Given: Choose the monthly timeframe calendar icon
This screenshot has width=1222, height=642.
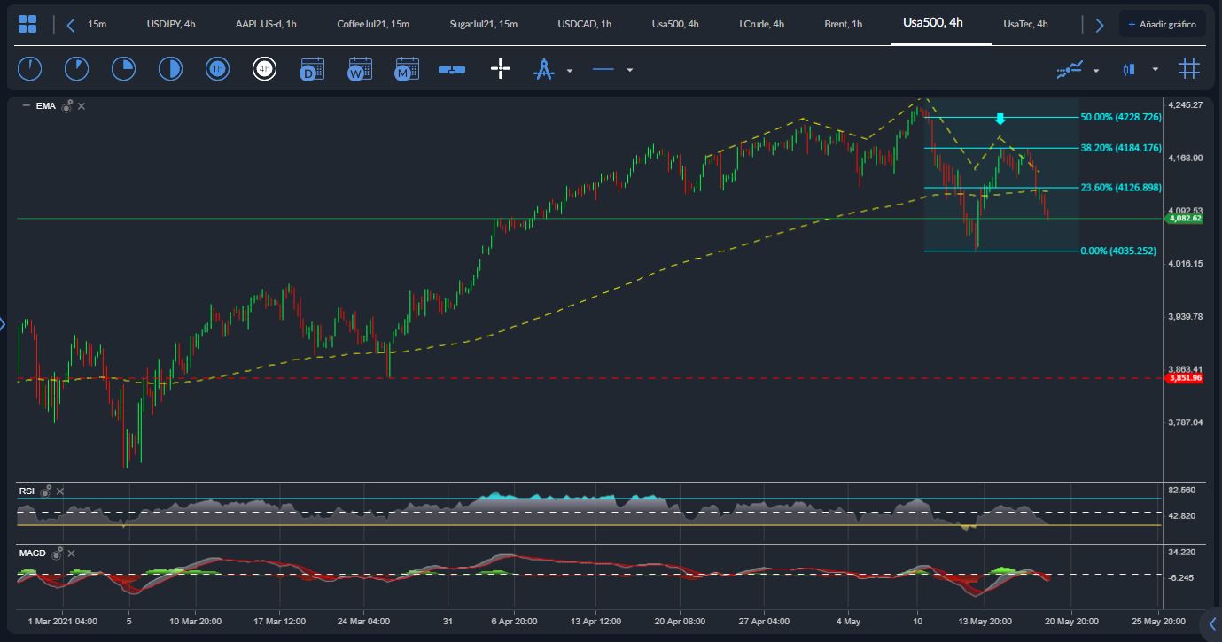Looking at the screenshot, I should coord(407,69).
